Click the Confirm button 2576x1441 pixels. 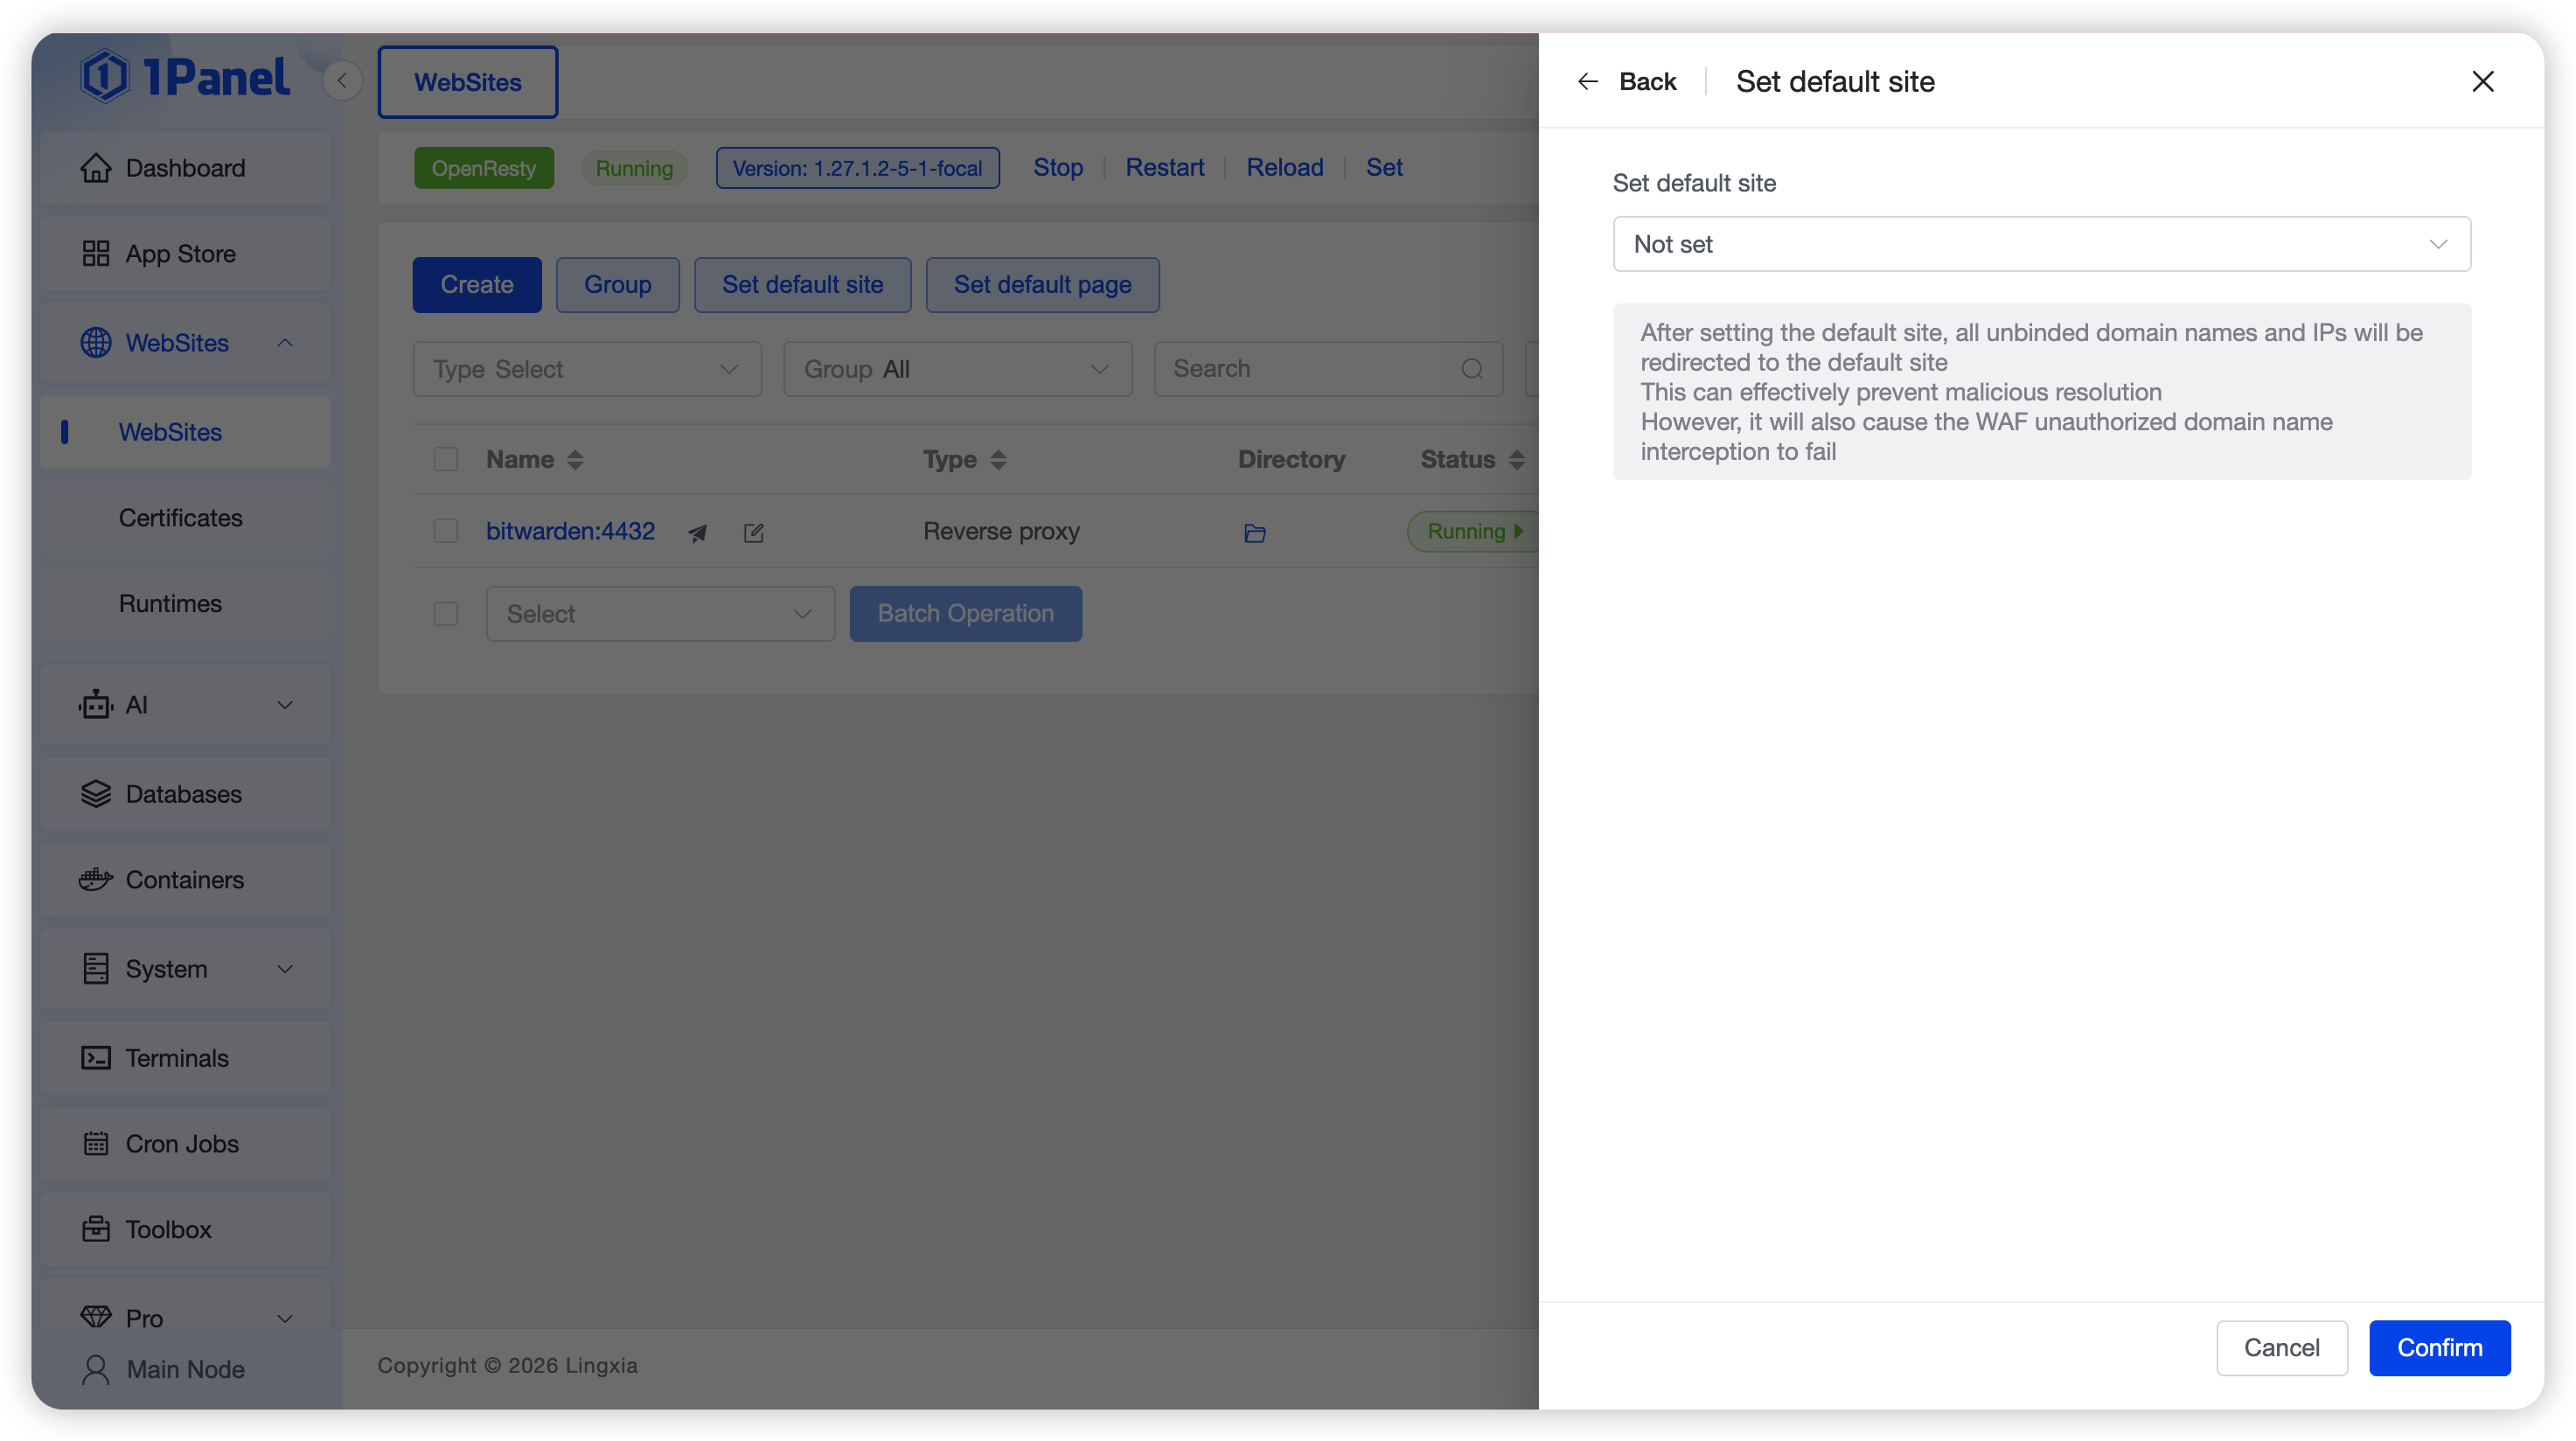point(2439,1348)
